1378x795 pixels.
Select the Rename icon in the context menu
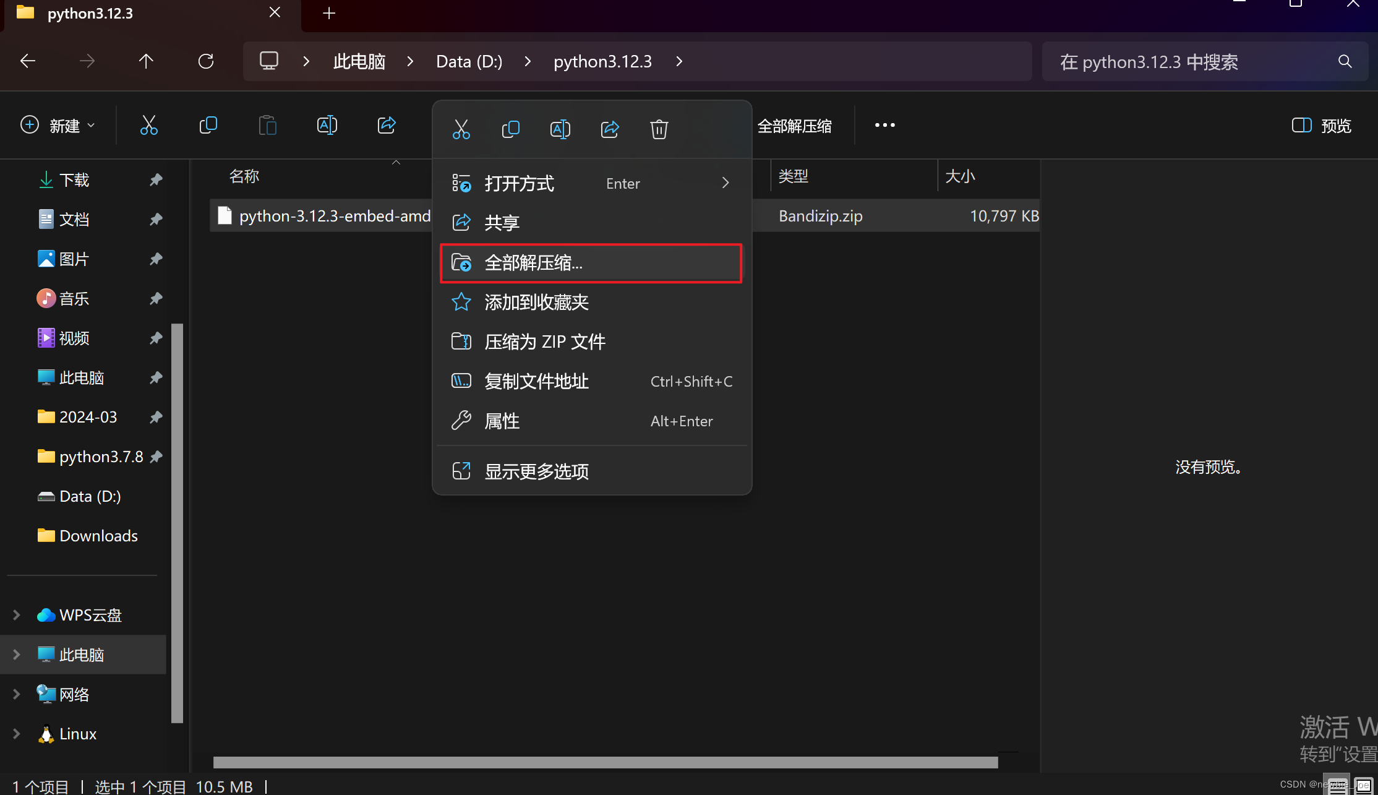coord(560,129)
